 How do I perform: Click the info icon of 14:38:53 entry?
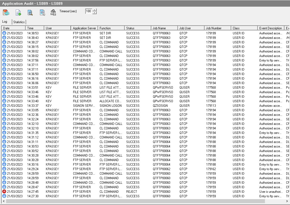[x=4, y=33]
